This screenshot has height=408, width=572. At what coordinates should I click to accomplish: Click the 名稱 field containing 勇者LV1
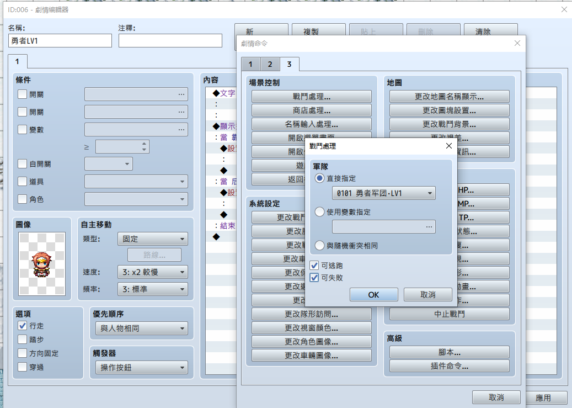(60, 40)
